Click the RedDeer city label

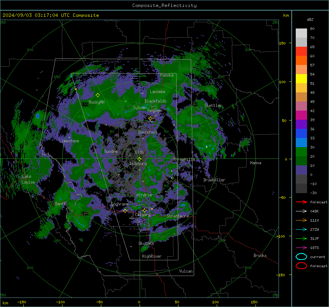[155, 111]
